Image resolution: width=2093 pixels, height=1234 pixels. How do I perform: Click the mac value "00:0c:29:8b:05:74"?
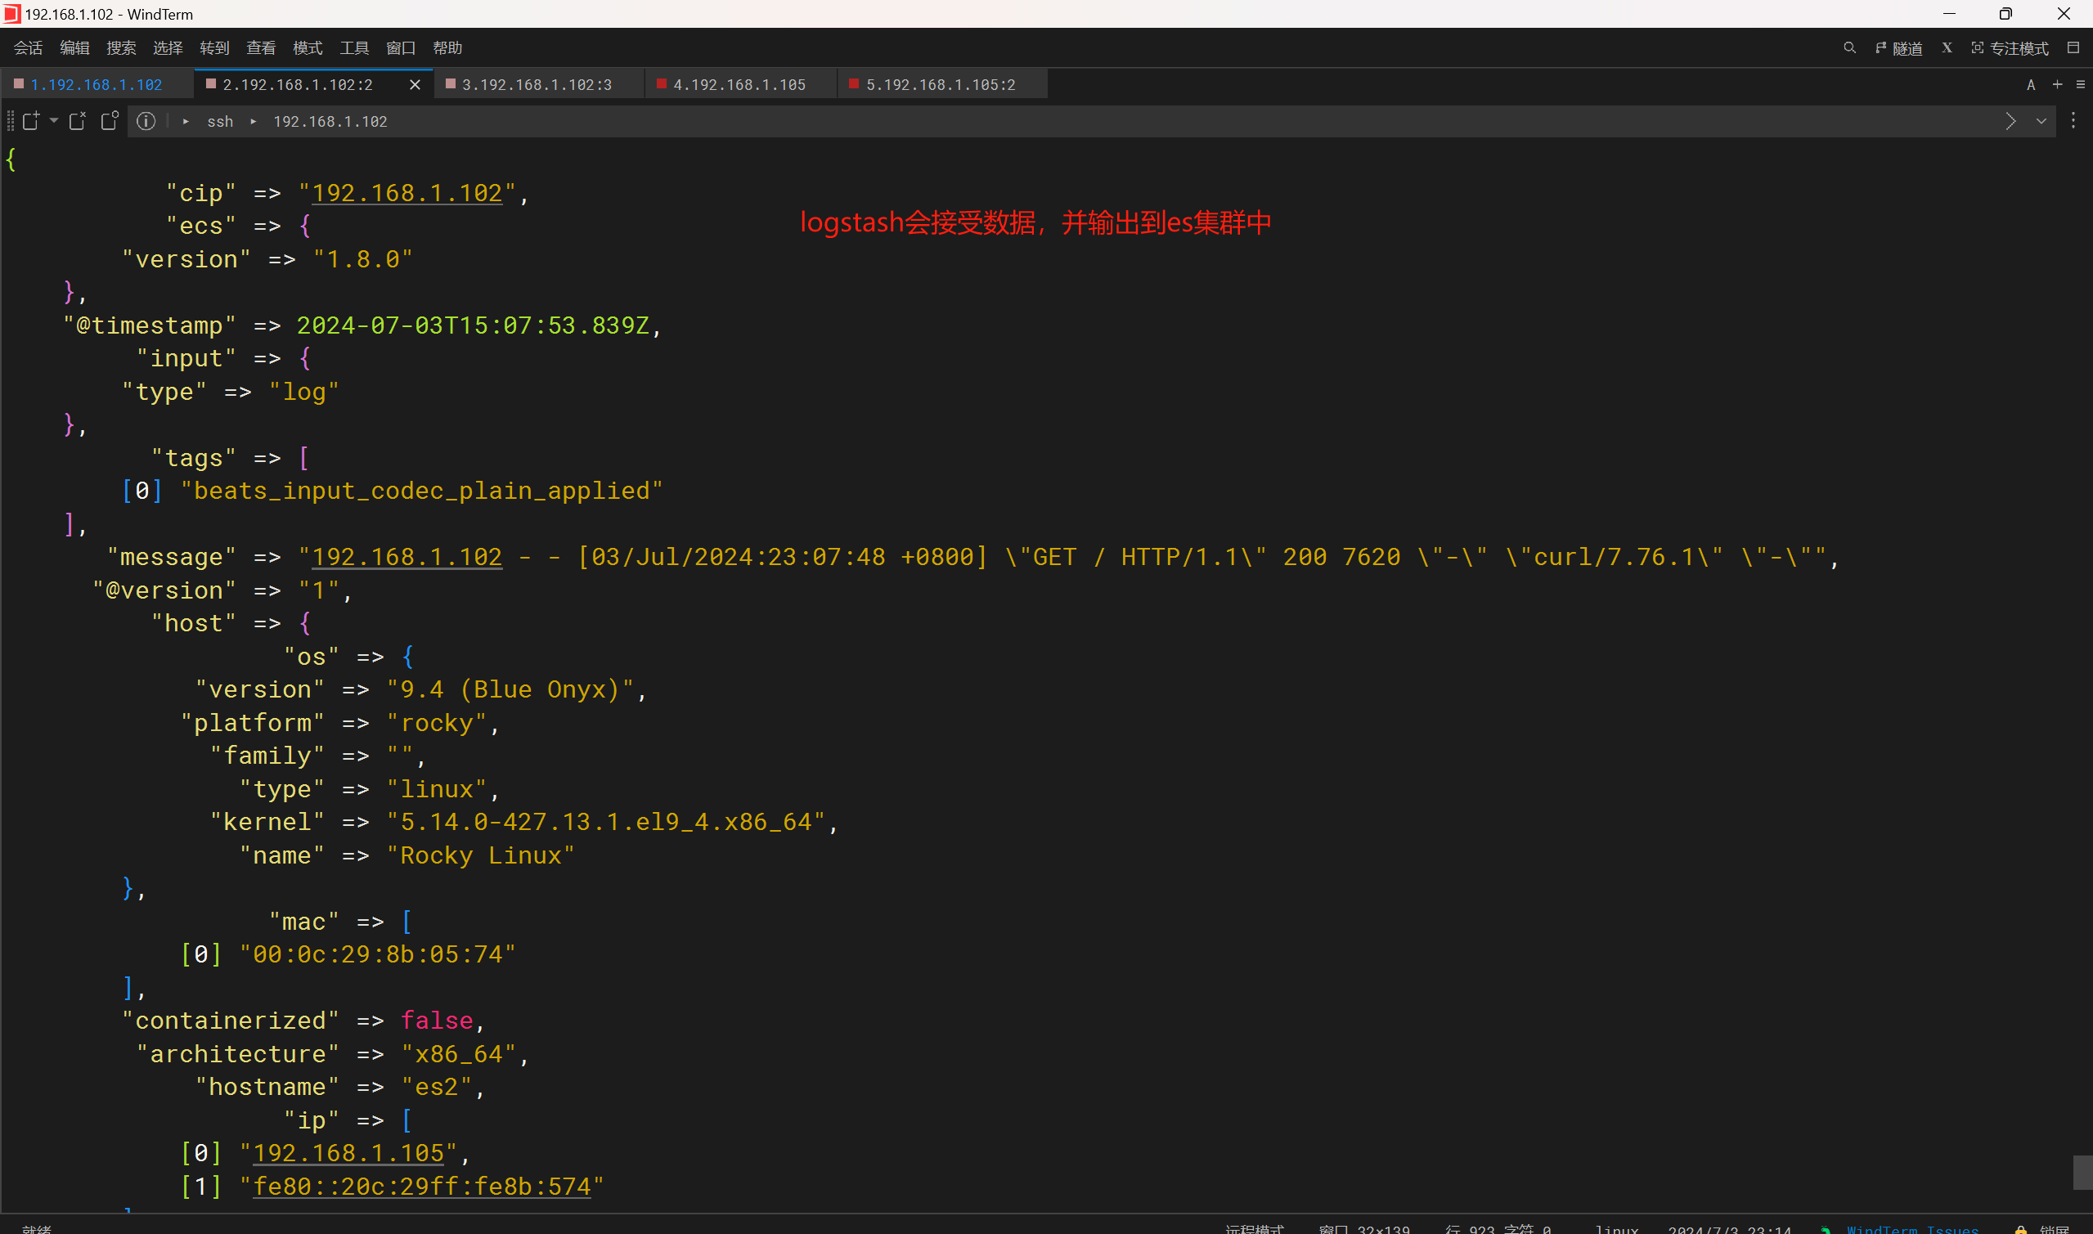[378, 954]
